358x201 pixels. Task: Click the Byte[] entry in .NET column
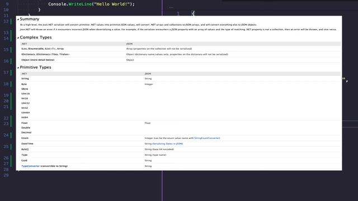(25, 150)
